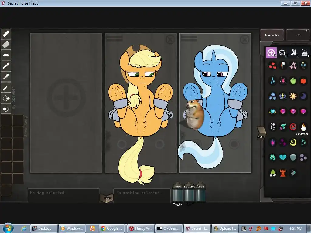
Task: Remove the blue unicorn using the slot's X button
Action: click(x=244, y=40)
